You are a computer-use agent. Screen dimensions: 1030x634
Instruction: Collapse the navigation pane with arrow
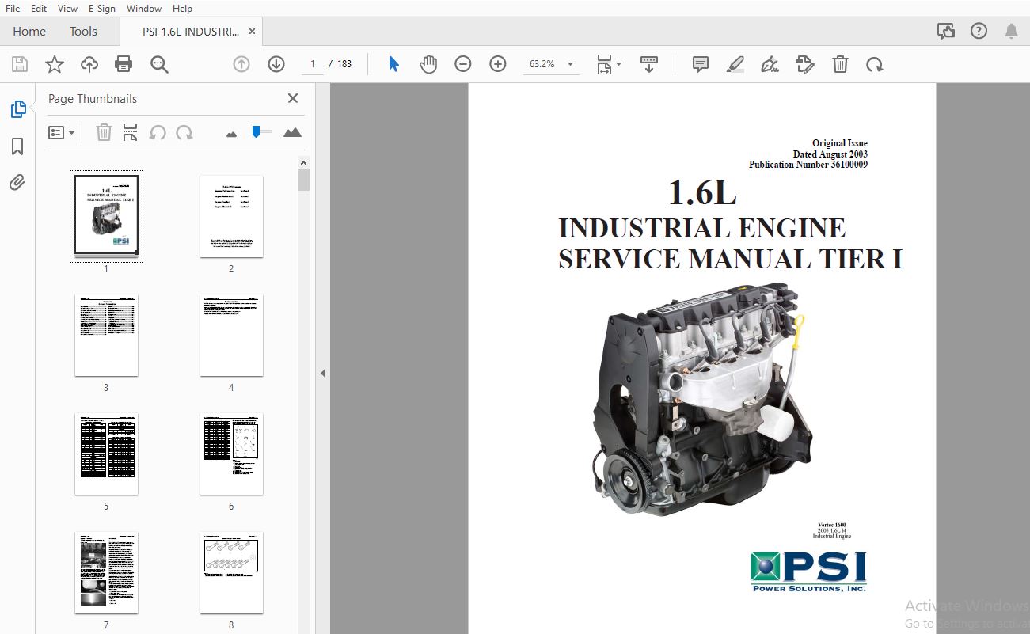click(x=323, y=373)
